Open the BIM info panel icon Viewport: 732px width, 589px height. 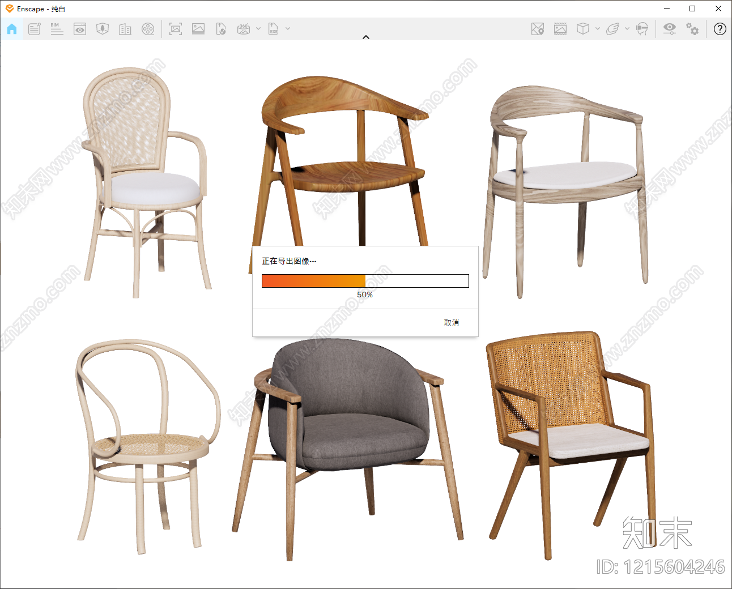click(57, 29)
